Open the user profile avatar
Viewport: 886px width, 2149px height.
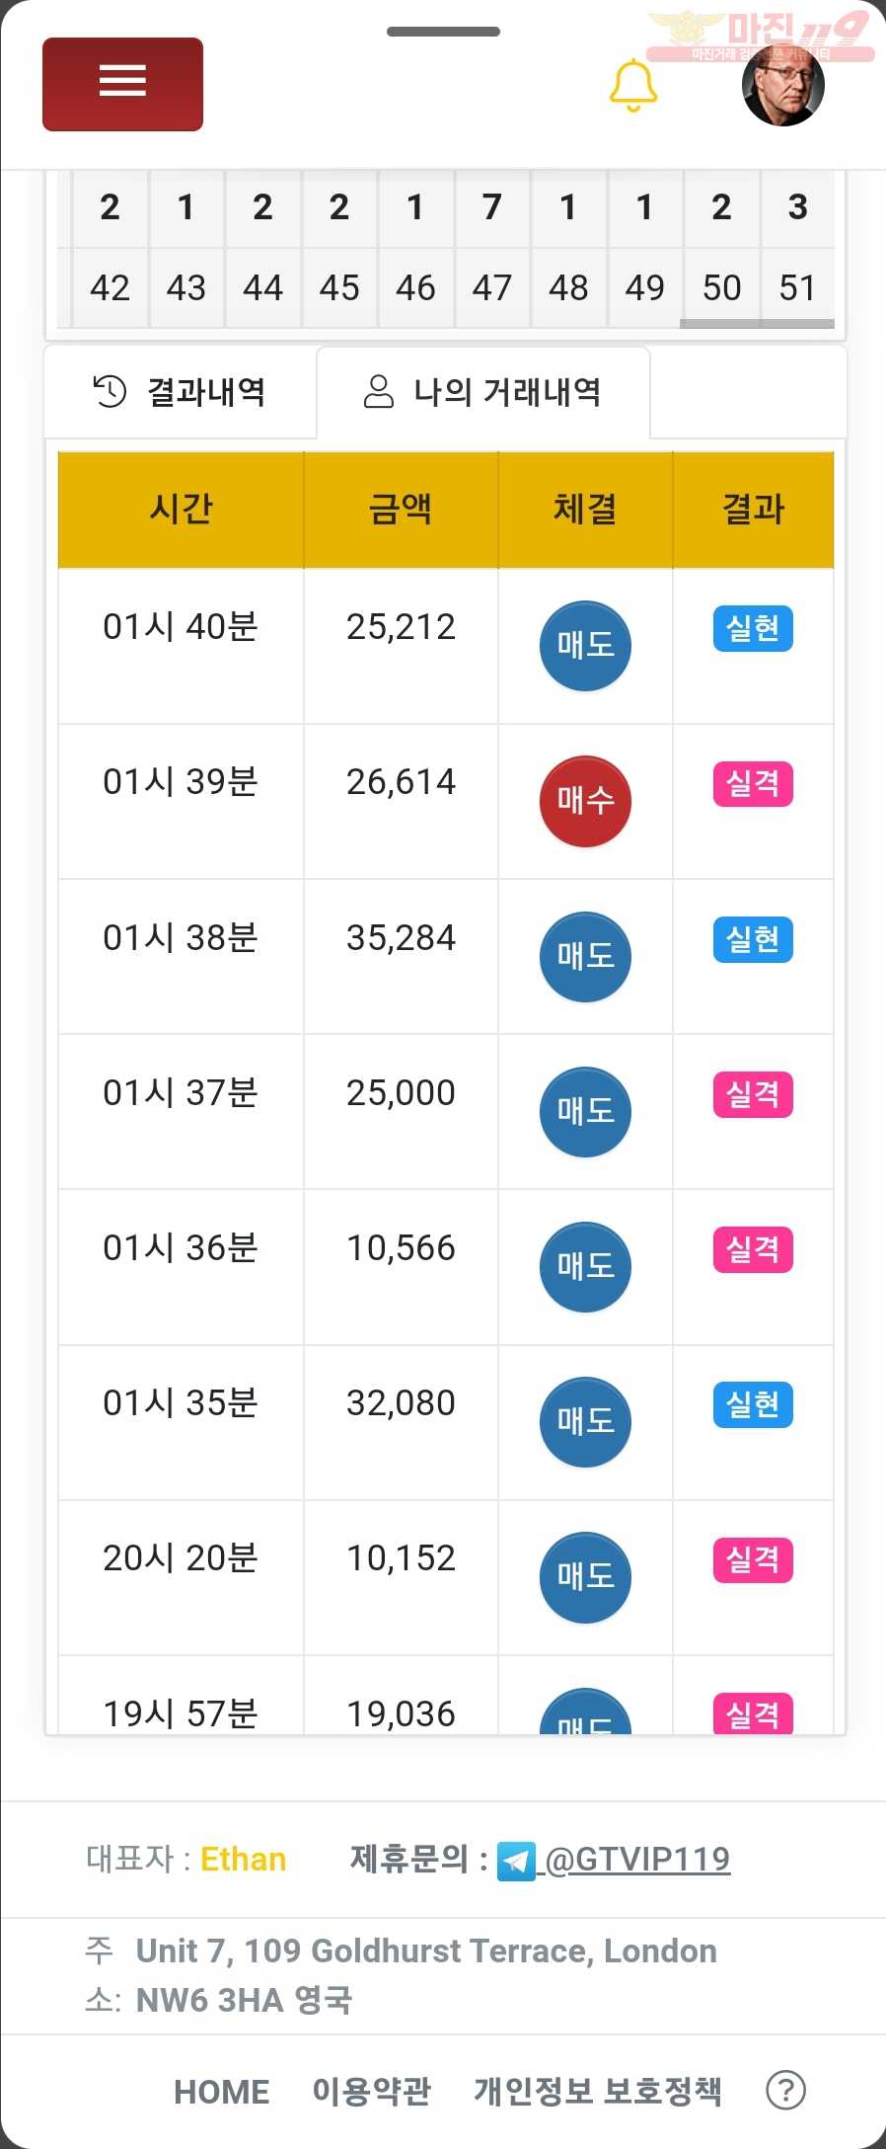(x=782, y=85)
